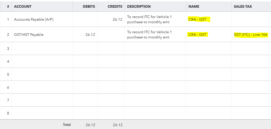Select row number 8
The height and width of the screenshot is (129, 271).
point(8,113)
